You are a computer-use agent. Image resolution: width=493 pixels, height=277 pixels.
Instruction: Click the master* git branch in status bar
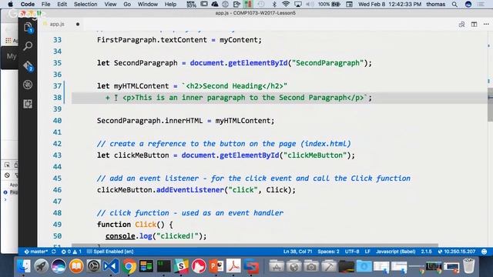(36, 252)
